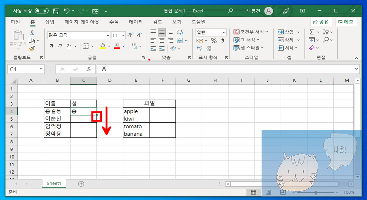Click the Add new sheet plus icon

81,184
